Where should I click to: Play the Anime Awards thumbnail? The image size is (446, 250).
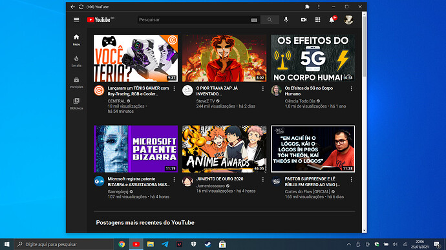tap(224, 149)
